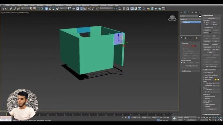Screen dimensions: 223x125
Task: Open the Help menu
Action: pyautogui.click(x=117, y=5)
